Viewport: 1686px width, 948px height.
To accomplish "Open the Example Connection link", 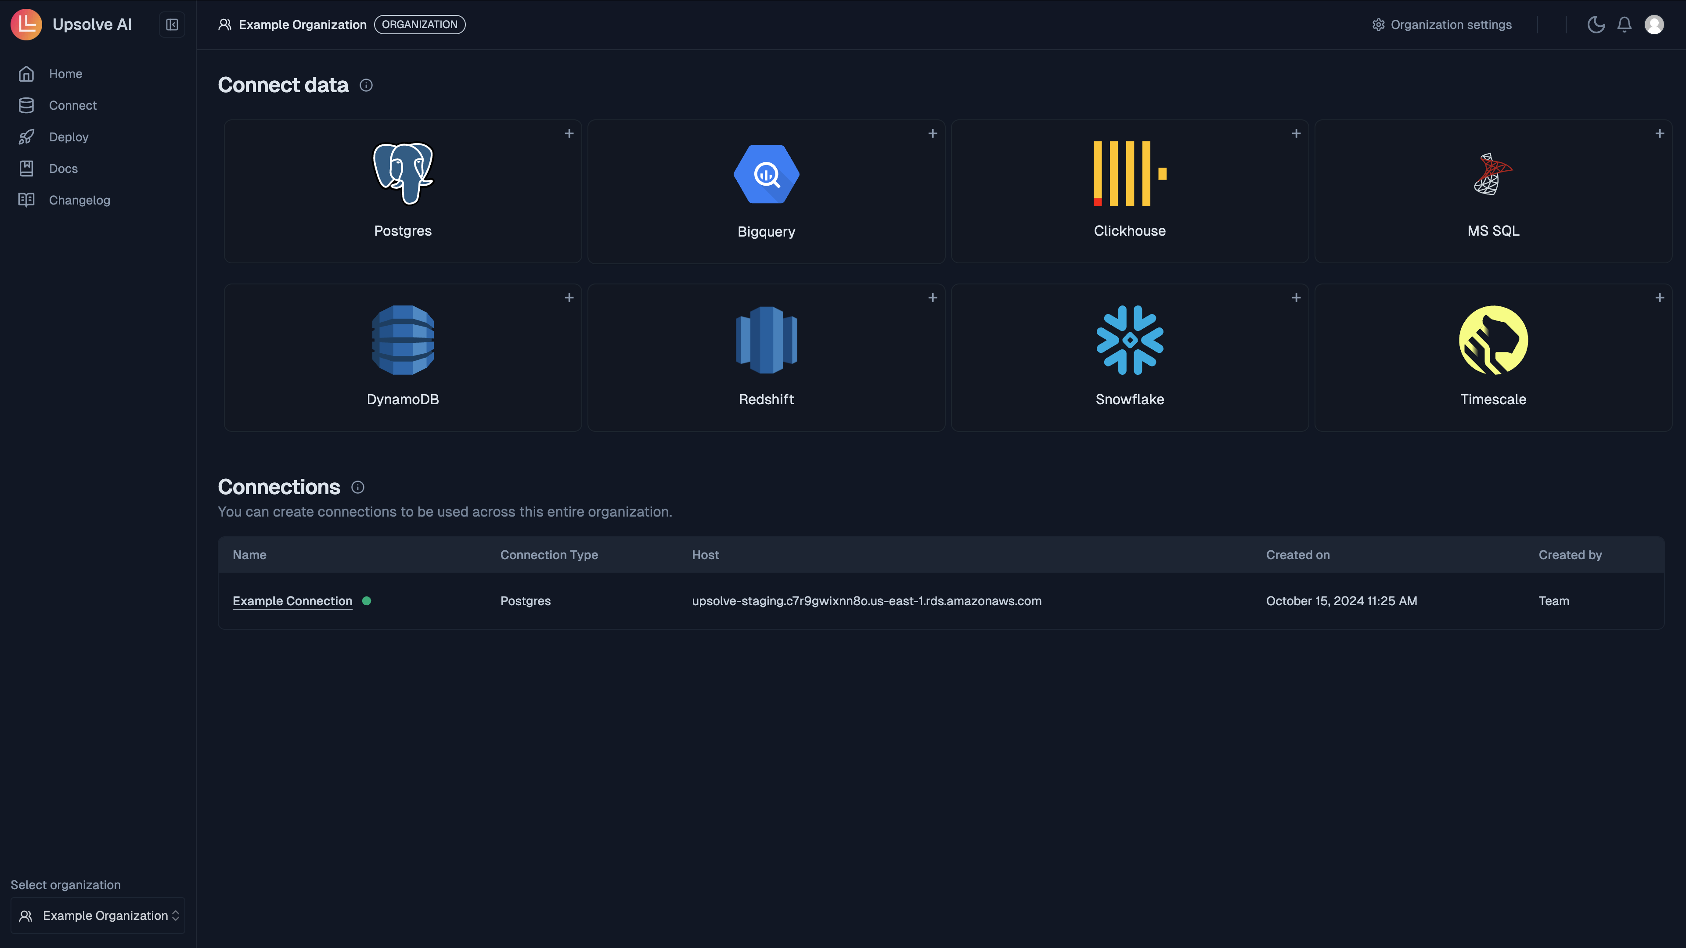I will point(292,600).
